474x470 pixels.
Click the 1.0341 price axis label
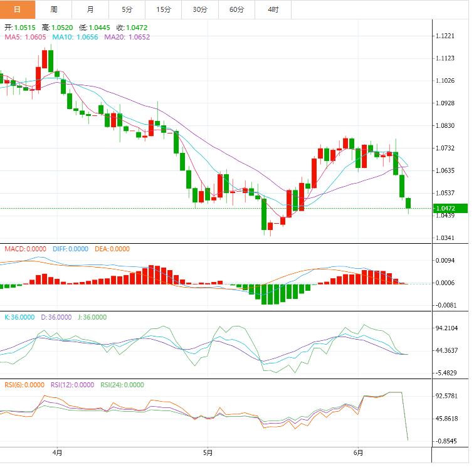coord(445,238)
